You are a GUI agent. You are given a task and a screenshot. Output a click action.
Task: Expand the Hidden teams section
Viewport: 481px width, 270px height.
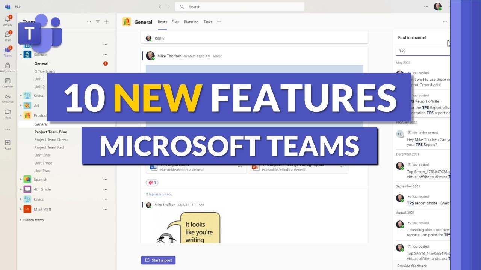click(x=21, y=220)
